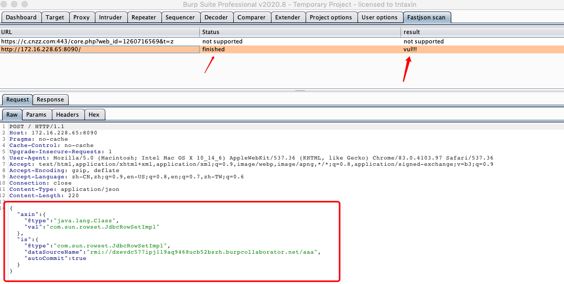Screen dimensions: 564x284
Task: Click the Accept: text/html header line
Action: tap(252, 164)
